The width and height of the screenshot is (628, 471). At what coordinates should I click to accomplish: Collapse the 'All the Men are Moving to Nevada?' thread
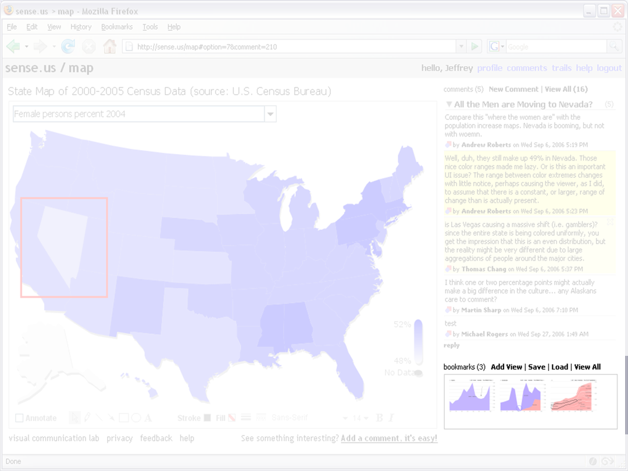pos(449,105)
